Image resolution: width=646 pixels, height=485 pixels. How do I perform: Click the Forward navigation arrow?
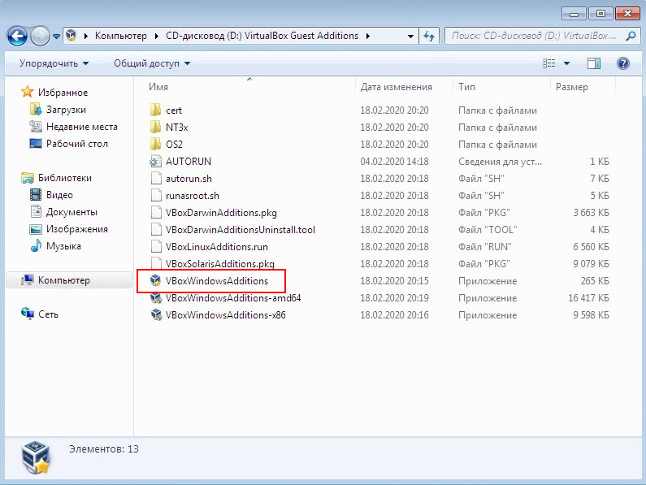(40, 37)
